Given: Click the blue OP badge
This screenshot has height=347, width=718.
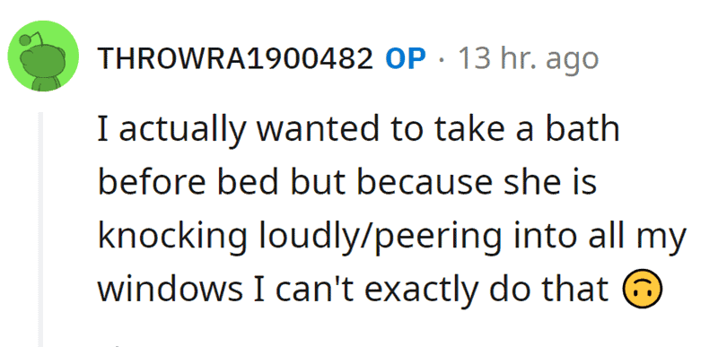Looking at the screenshot, I should (x=406, y=58).
